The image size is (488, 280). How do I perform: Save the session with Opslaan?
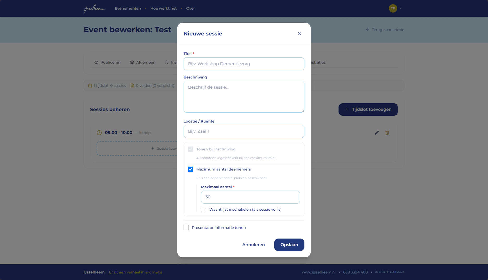[x=289, y=245]
